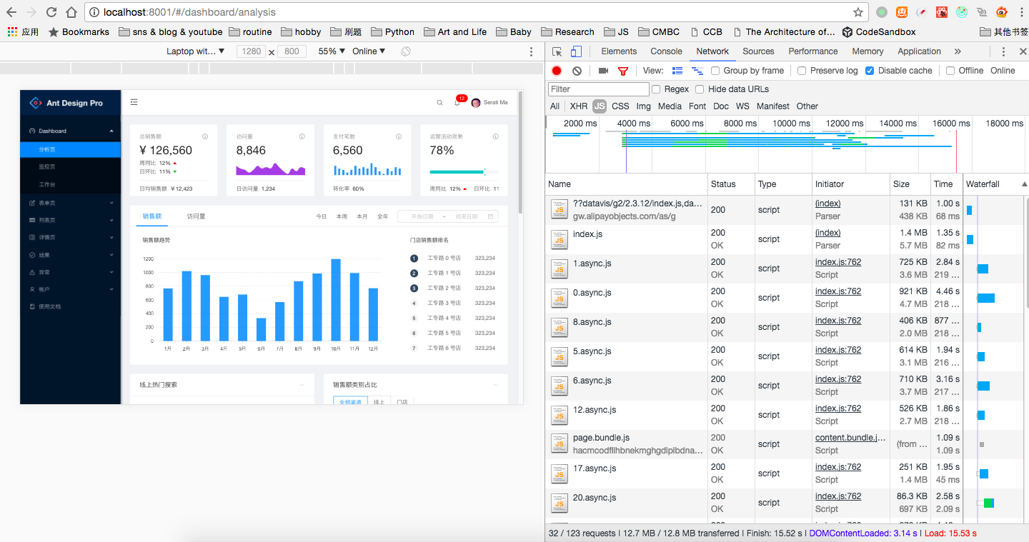This screenshot has width=1029, height=542.
Task: Click the network Filter text field
Action: (x=599, y=89)
